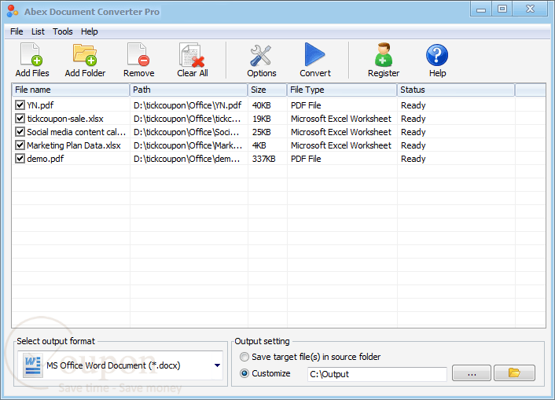Sort by Path column header
Image resolution: width=555 pixels, height=400 pixels.
[x=189, y=90]
